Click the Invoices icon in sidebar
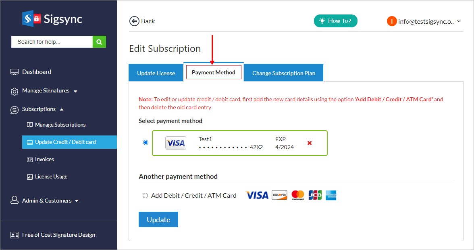Screen dimensions: 474x250 [29, 160]
